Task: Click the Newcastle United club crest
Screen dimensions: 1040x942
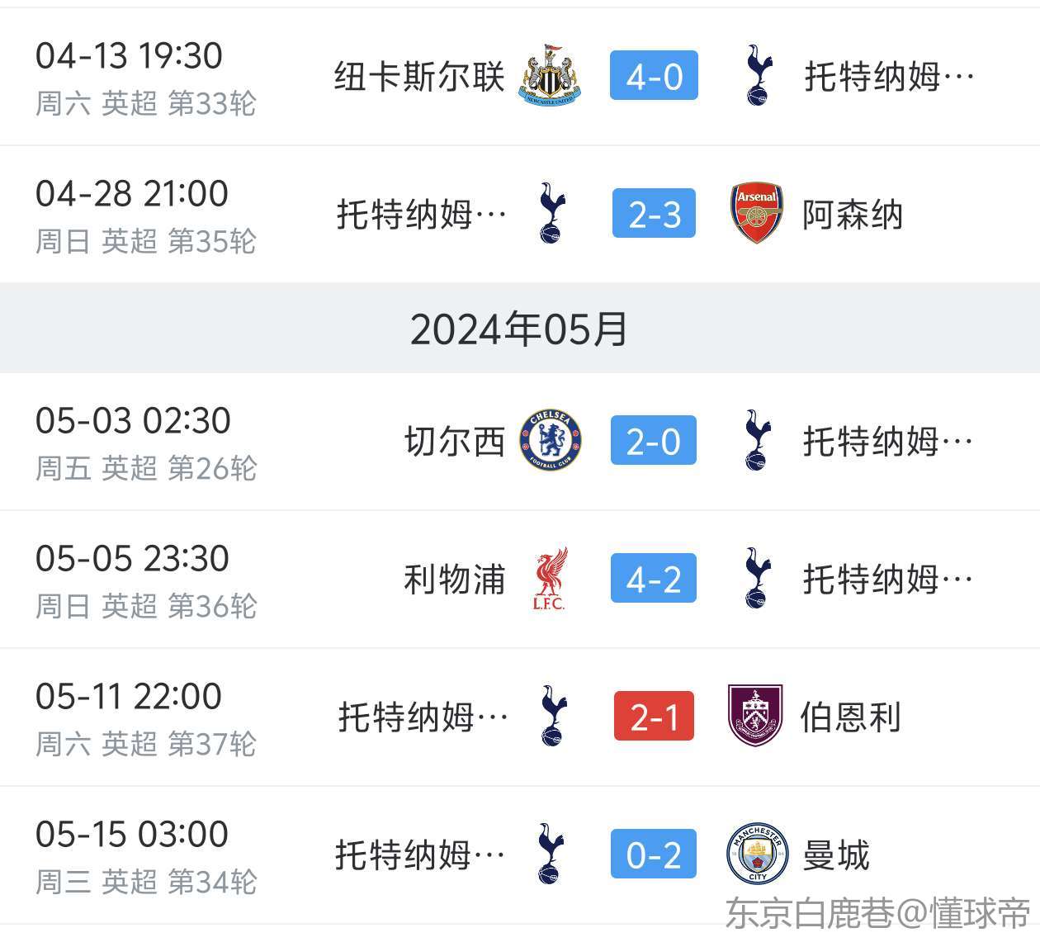Action: [550, 76]
